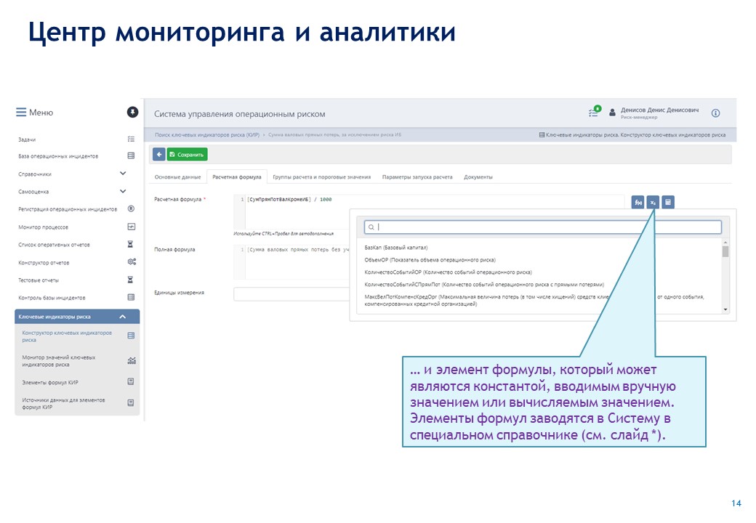Click icon beside Элементы формул КИР
Screen dimensions: 756x523
click(131, 382)
